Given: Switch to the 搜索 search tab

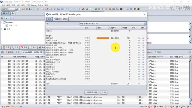Looking at the screenshot, I should [x=15, y=47].
